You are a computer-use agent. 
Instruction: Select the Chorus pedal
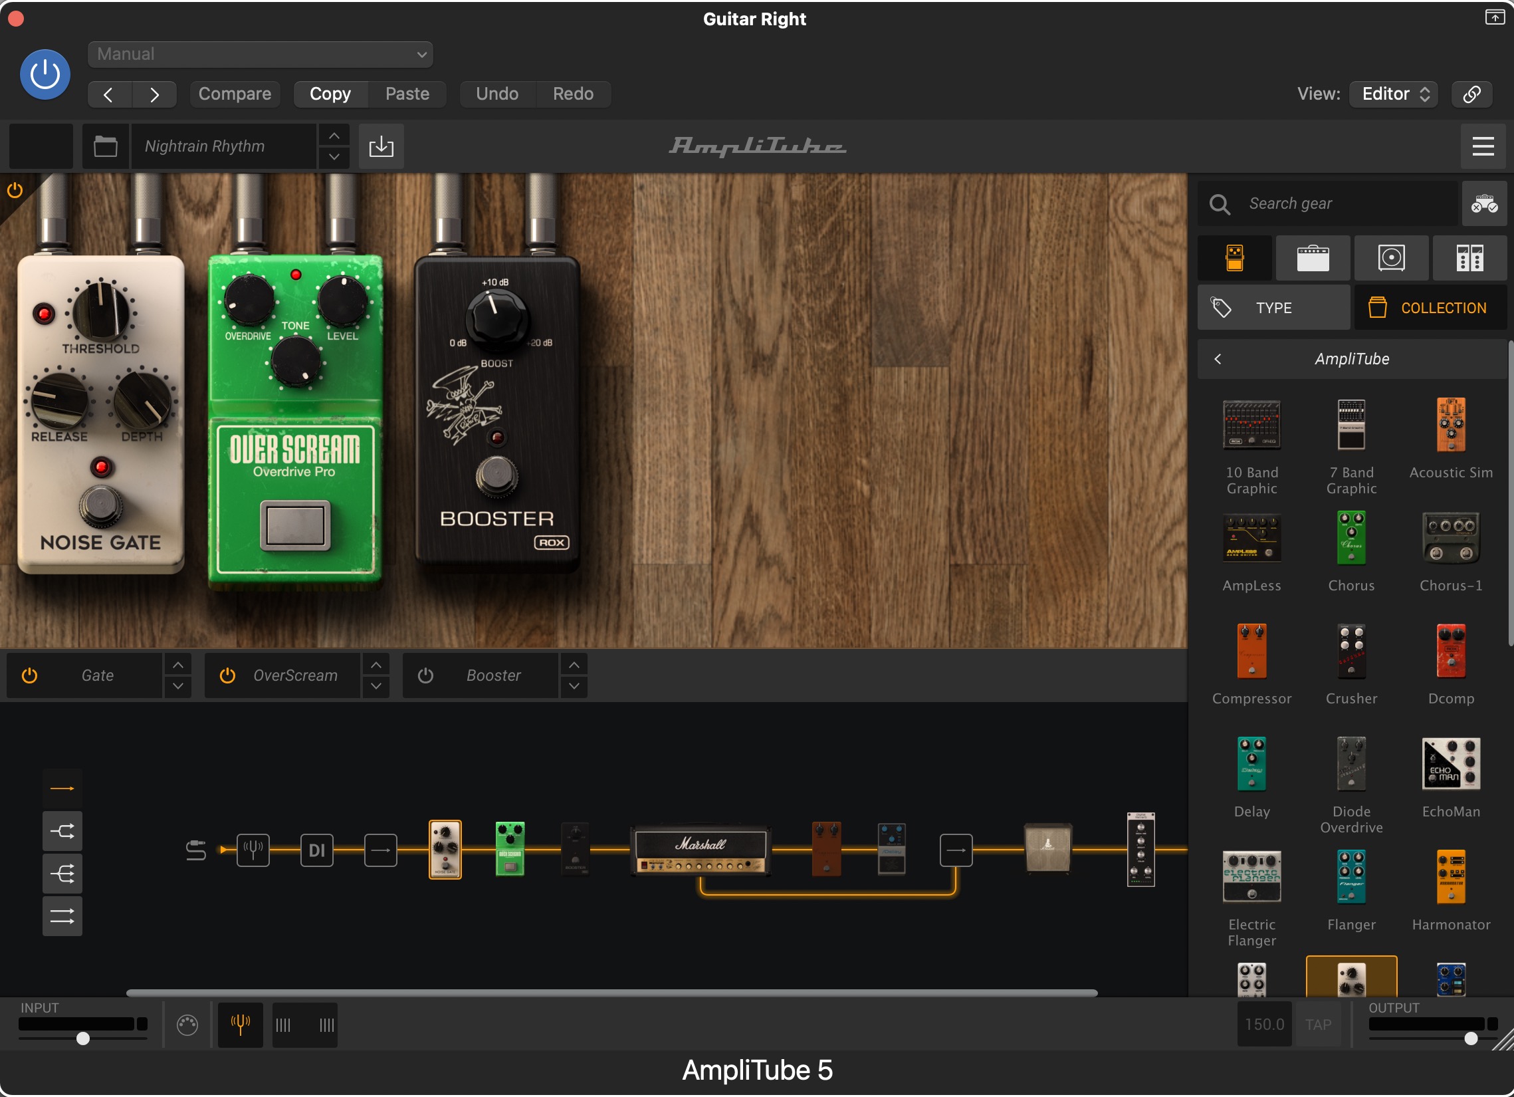1351,552
